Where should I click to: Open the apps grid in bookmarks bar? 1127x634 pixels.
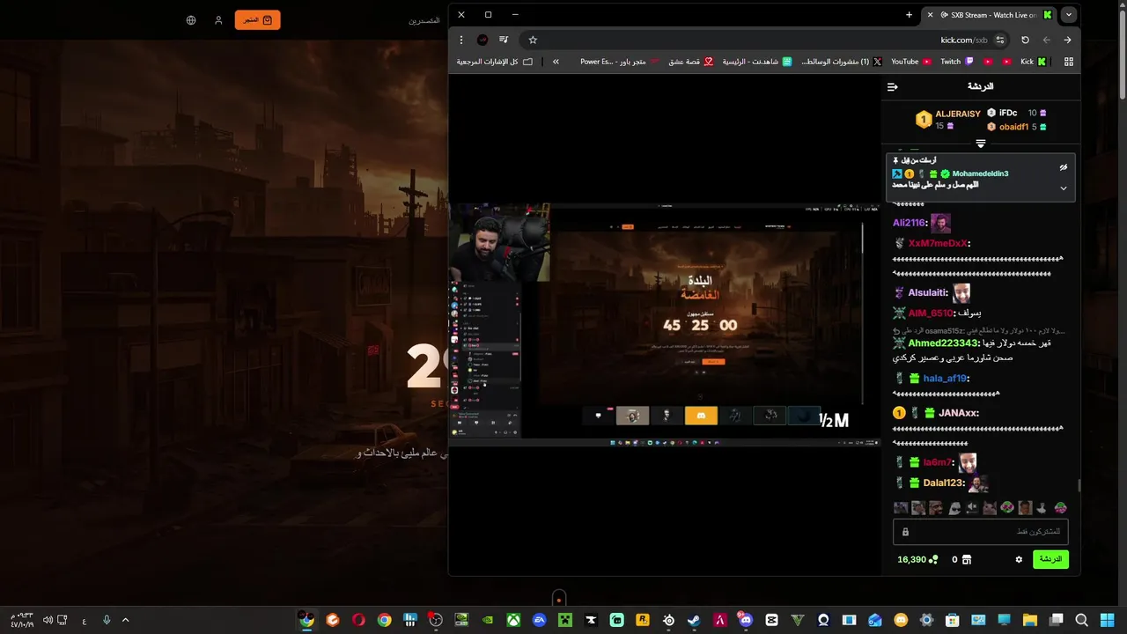click(x=1068, y=62)
